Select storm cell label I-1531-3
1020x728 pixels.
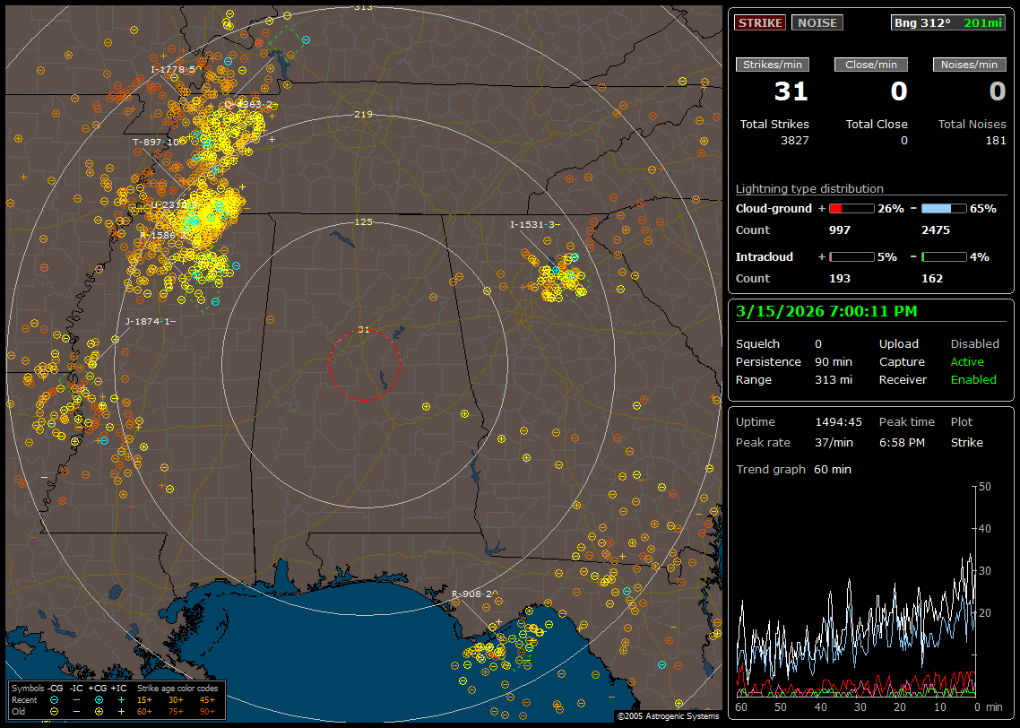point(532,224)
